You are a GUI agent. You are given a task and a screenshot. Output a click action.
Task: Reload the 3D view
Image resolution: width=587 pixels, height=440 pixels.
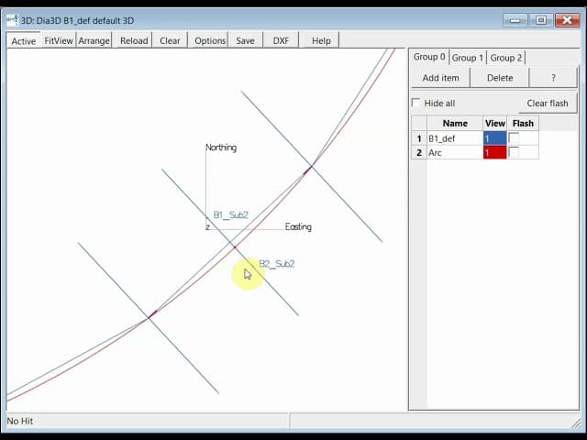click(134, 40)
